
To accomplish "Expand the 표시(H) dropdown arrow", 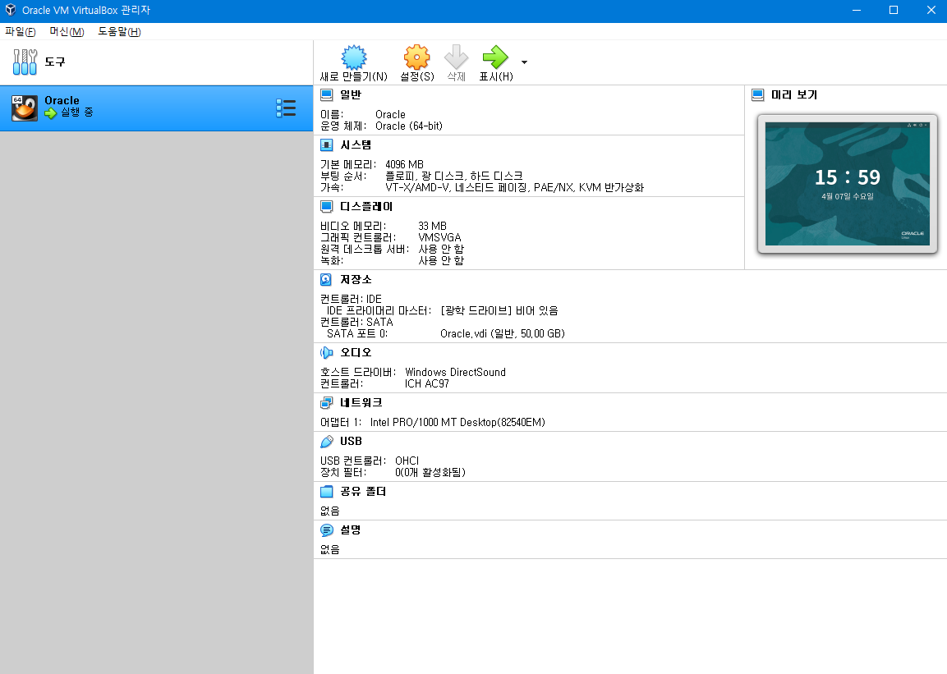I will (x=524, y=62).
